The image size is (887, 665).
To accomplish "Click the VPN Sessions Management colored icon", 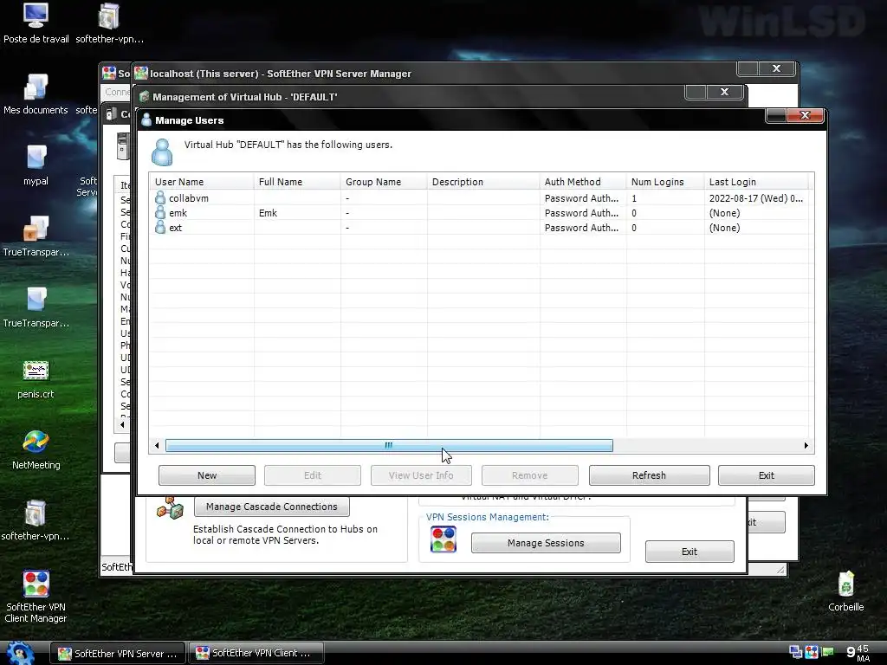I will point(443,539).
